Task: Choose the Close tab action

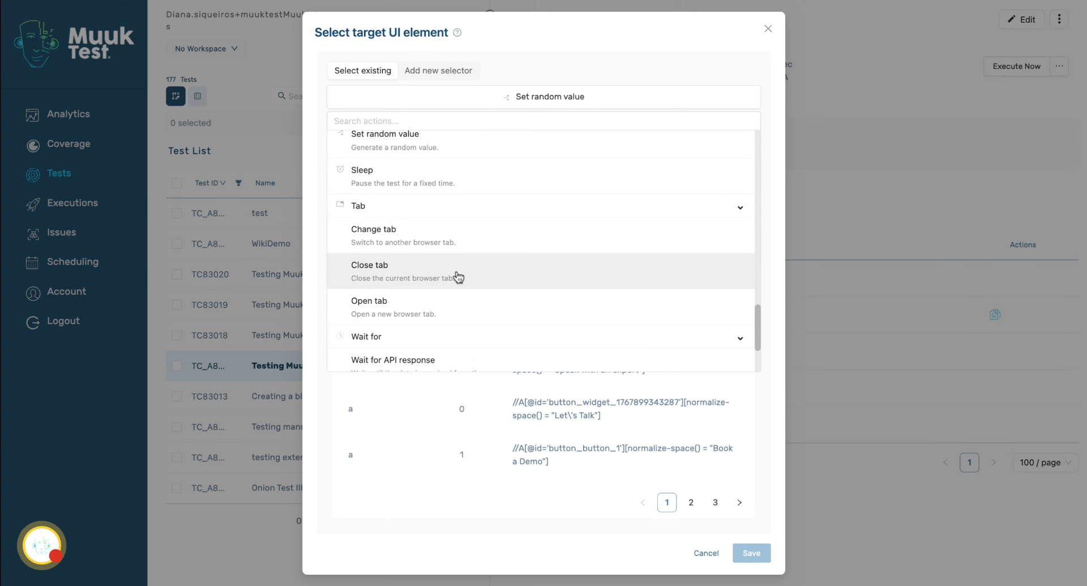Action: point(541,271)
